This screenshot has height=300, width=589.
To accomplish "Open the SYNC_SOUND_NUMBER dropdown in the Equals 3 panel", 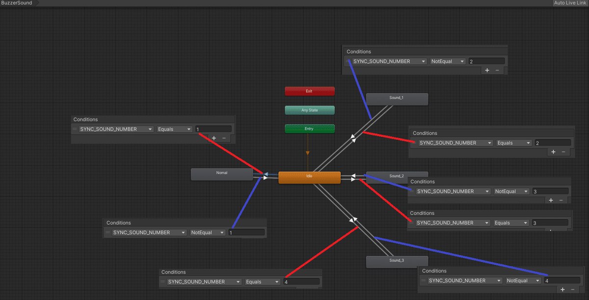I will [453, 222].
